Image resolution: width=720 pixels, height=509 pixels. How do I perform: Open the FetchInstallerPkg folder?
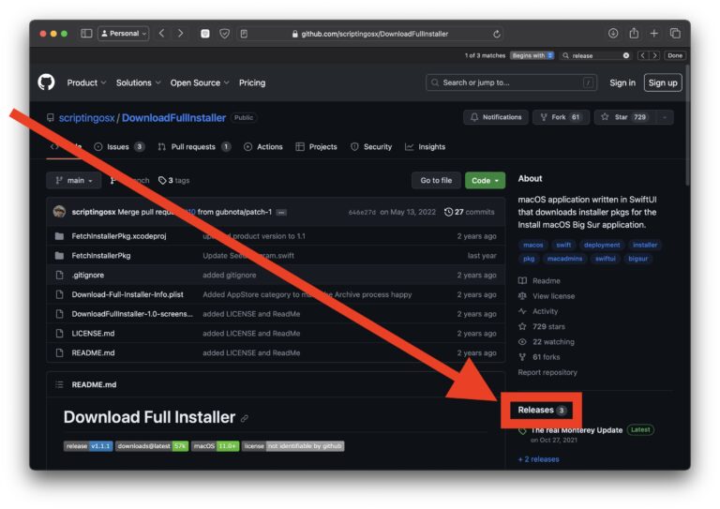point(101,256)
